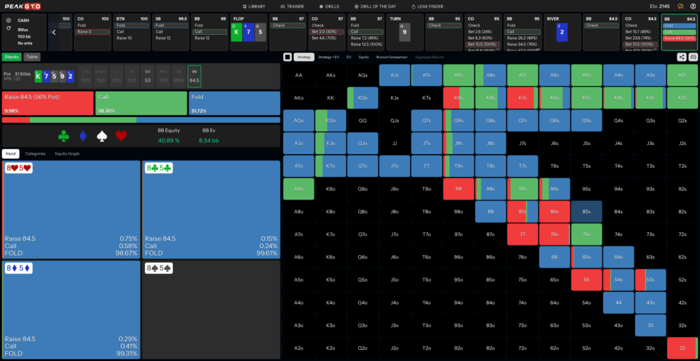Switch to the EV tab
The width and height of the screenshot is (700, 361).
tap(349, 57)
